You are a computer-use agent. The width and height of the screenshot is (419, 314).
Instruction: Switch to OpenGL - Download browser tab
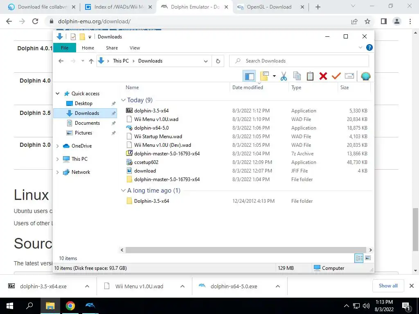pos(268,7)
